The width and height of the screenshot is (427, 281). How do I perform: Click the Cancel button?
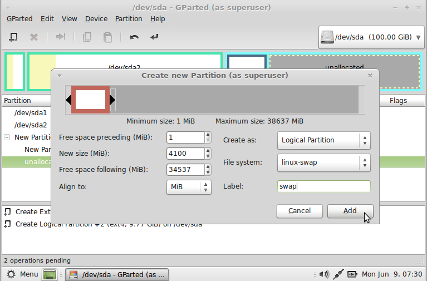click(x=300, y=211)
